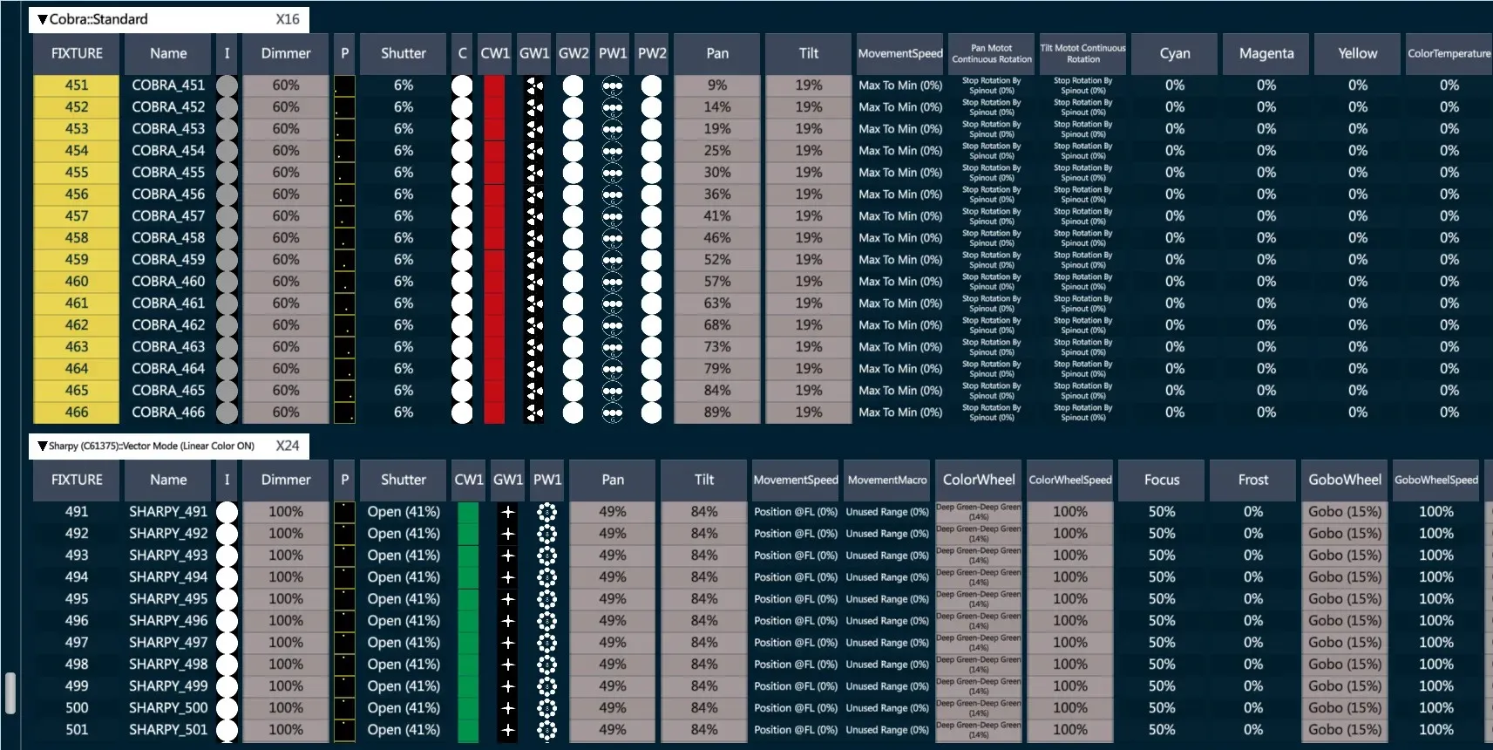
Task: Select fixture ID 466 cell
Action: tap(77, 412)
